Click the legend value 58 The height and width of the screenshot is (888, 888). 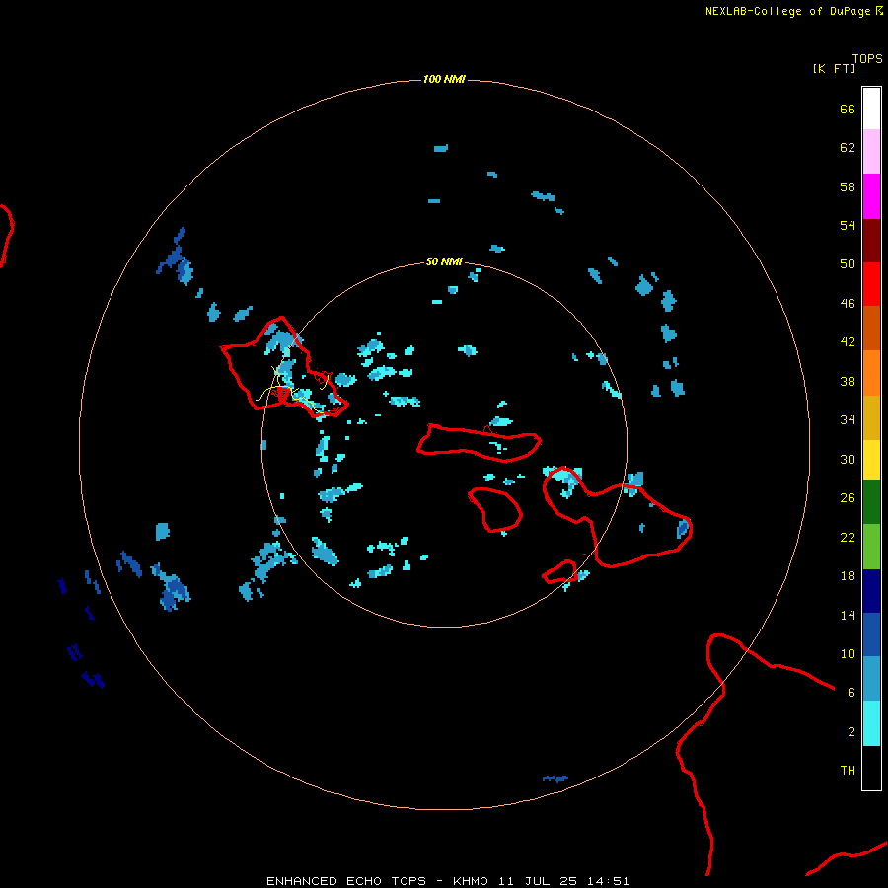(848, 186)
